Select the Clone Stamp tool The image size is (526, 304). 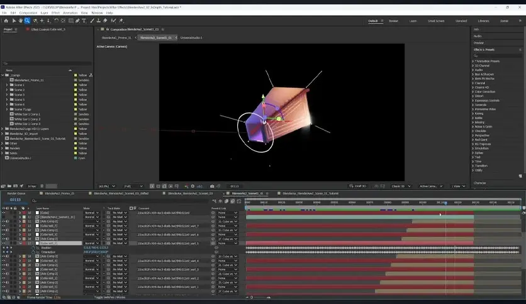coord(98,21)
